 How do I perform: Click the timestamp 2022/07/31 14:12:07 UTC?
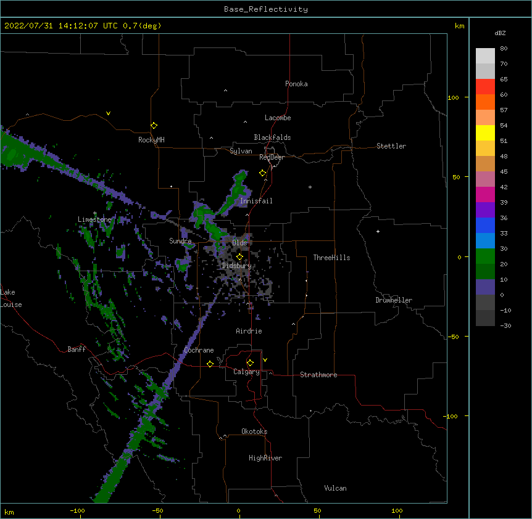point(61,26)
